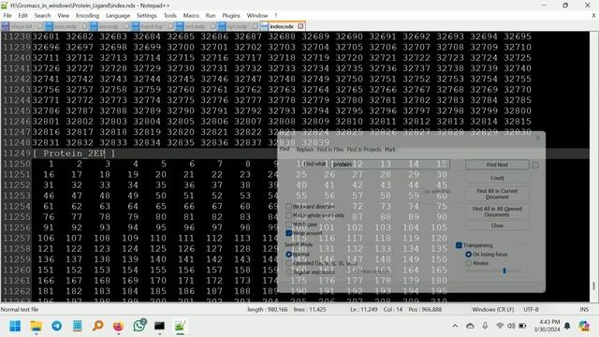Viewport: 599px width, 337px height.
Task: Click the Find Next button
Action: 497,165
